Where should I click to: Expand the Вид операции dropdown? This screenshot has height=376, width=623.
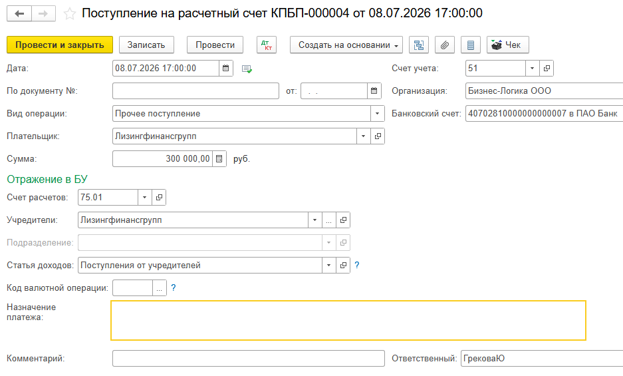377,114
